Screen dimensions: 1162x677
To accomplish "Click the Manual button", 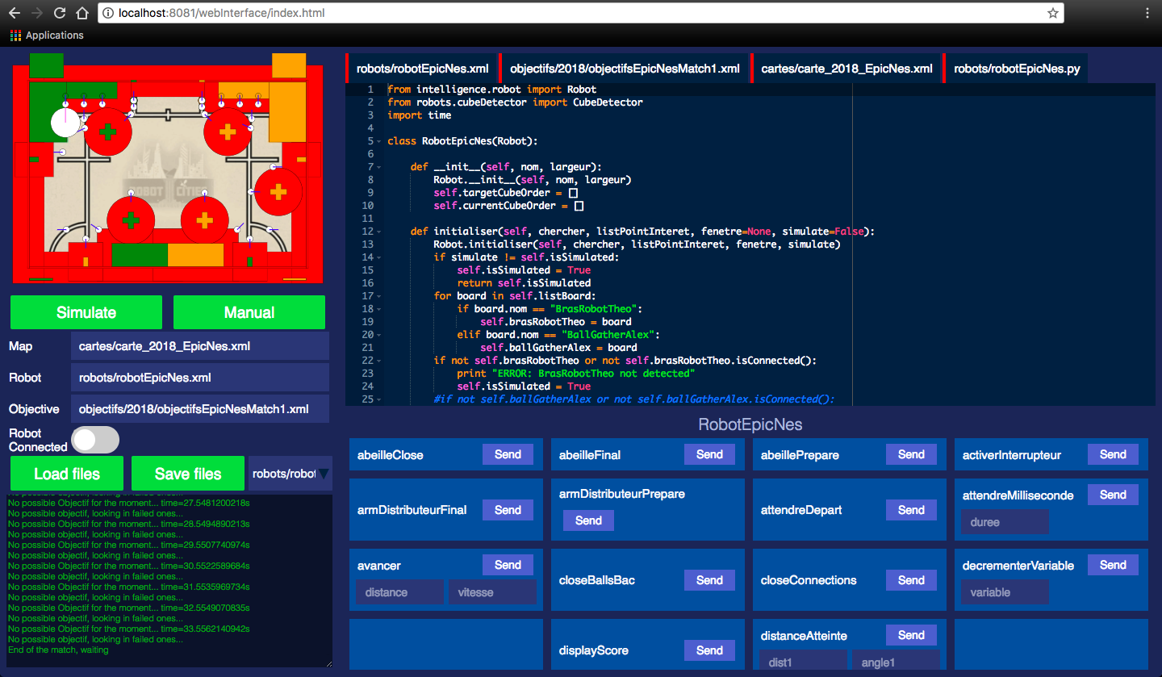I will [x=249, y=312].
